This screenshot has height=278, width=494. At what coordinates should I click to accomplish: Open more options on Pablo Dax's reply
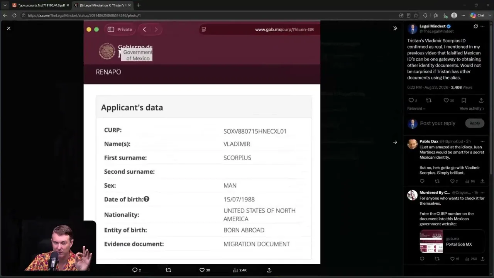point(482,141)
